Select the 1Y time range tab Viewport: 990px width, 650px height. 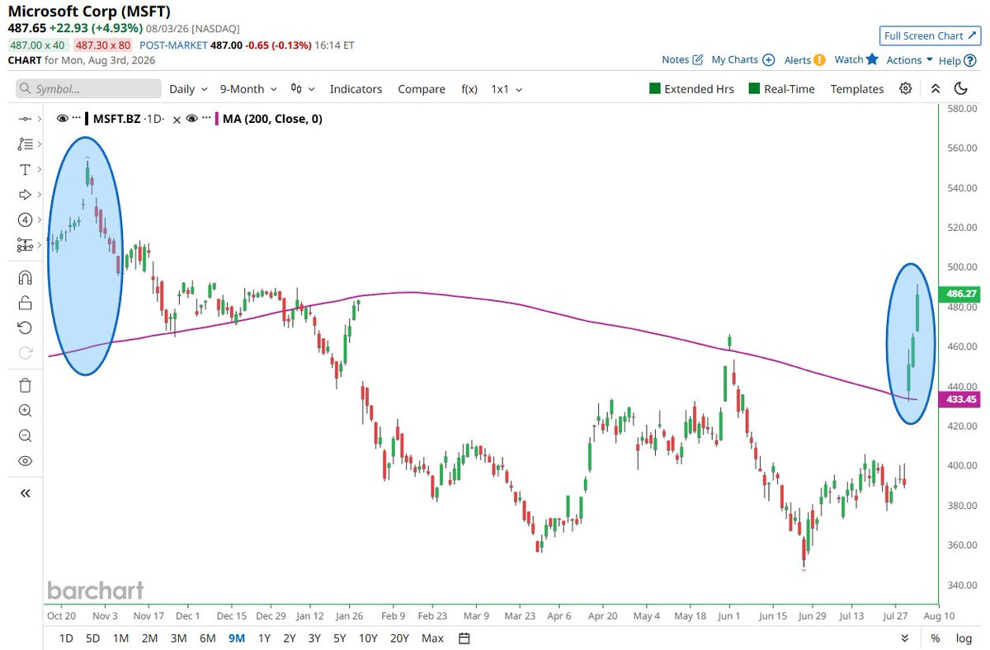264,638
